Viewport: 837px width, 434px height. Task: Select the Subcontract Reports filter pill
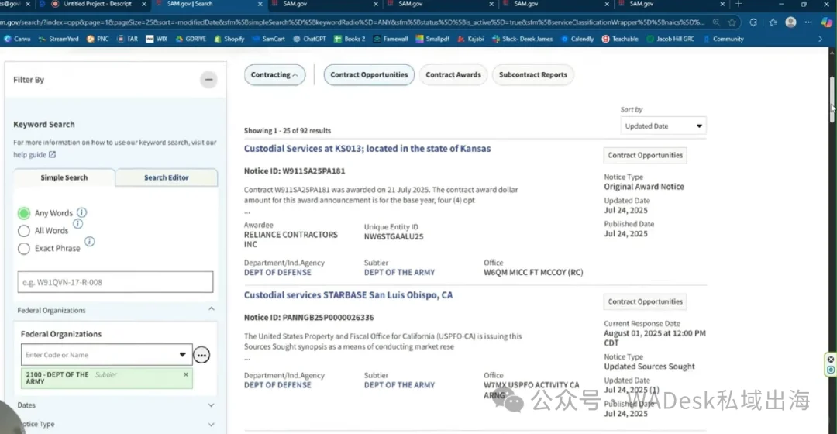[532, 74]
